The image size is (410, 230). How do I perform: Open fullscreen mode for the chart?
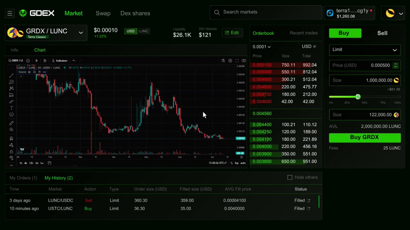point(237,61)
